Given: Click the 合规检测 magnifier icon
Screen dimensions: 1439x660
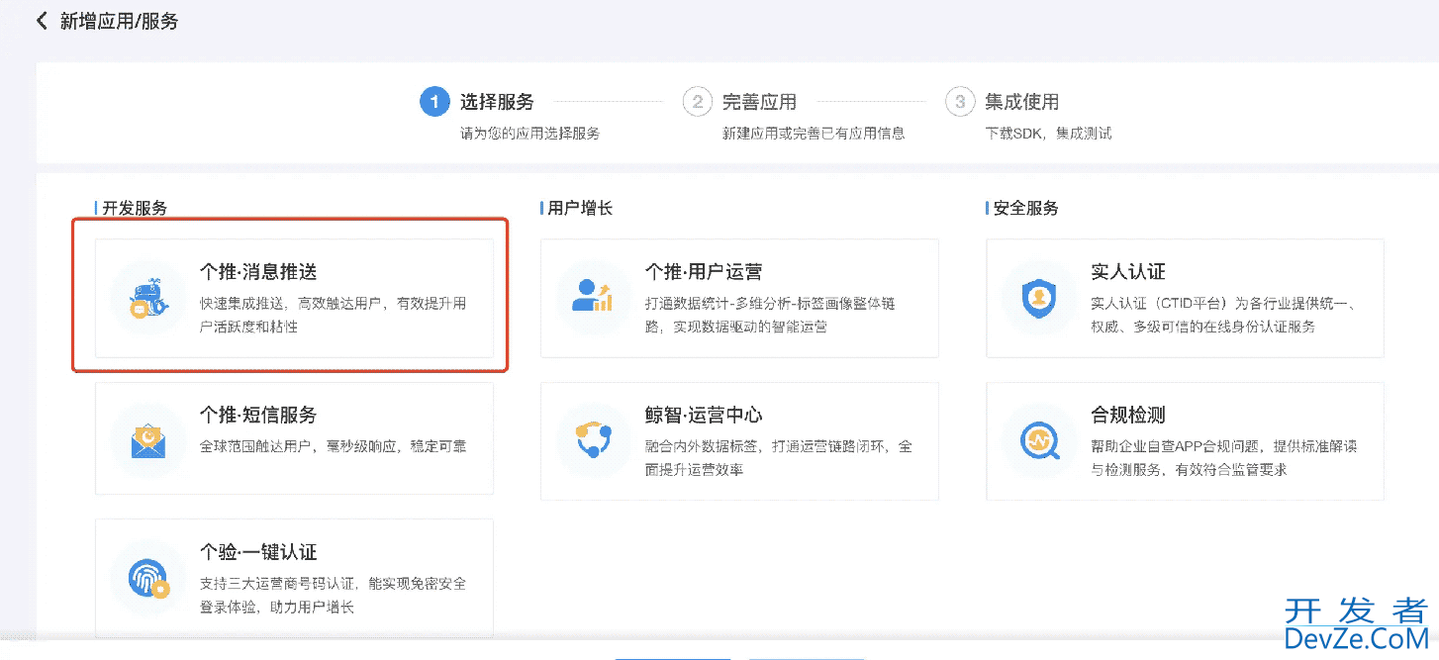Looking at the screenshot, I should tap(1039, 441).
